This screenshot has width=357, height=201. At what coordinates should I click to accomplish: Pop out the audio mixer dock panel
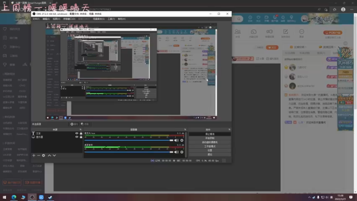click(185, 130)
